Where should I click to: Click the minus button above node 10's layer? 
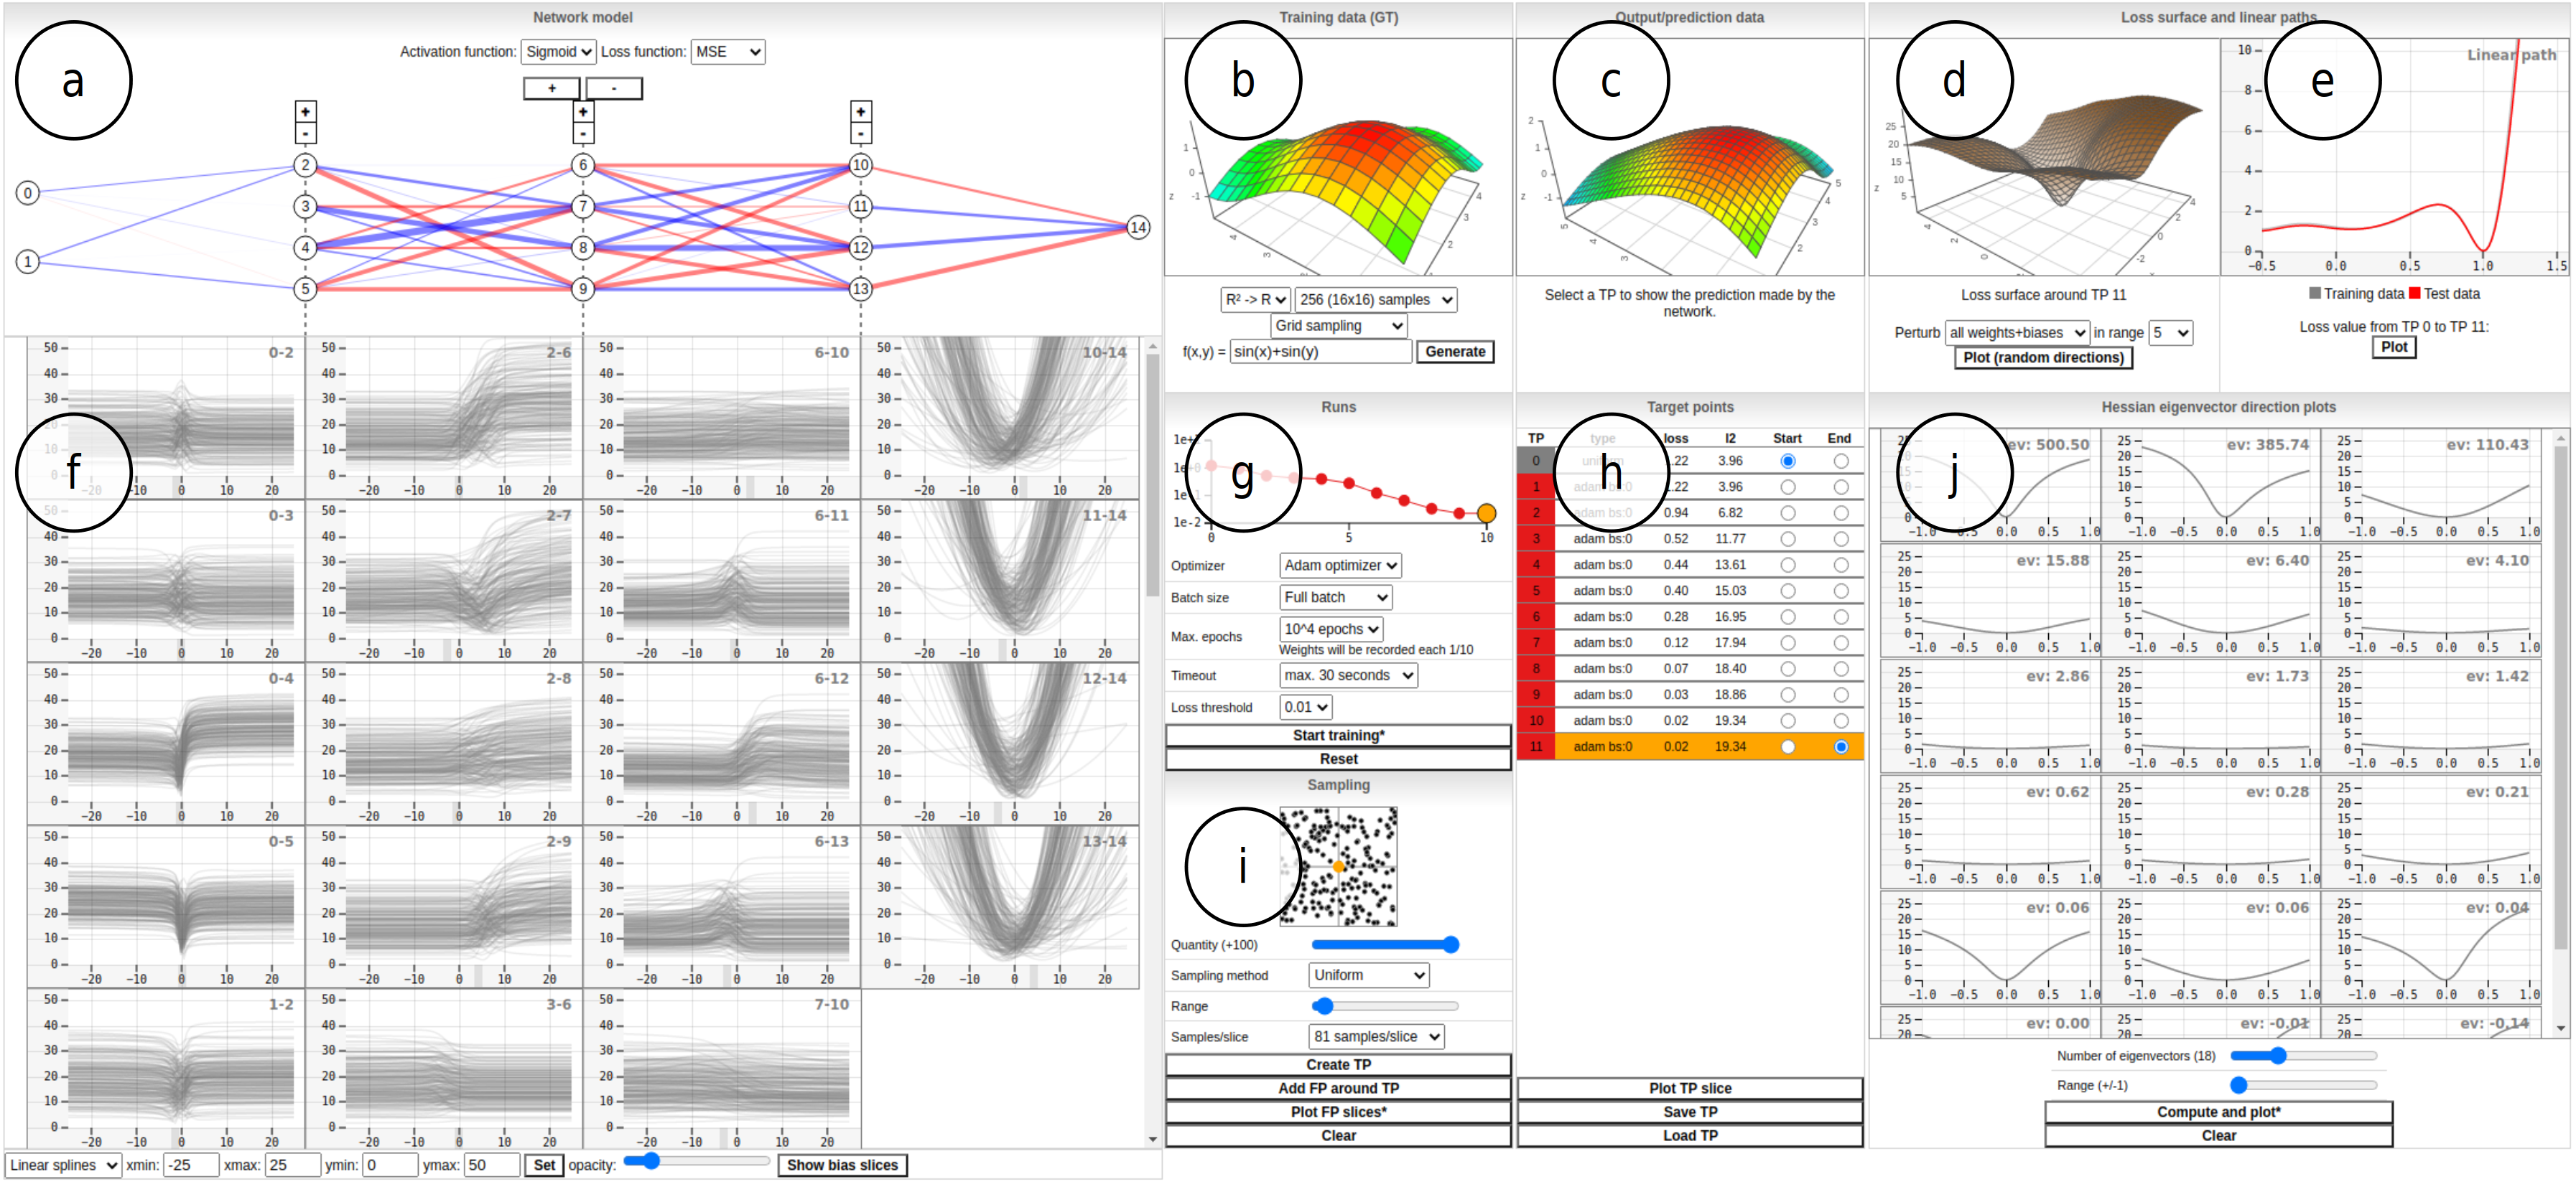[x=860, y=133]
